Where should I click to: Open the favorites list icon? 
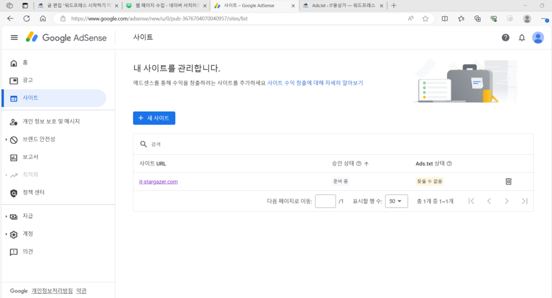(x=461, y=19)
